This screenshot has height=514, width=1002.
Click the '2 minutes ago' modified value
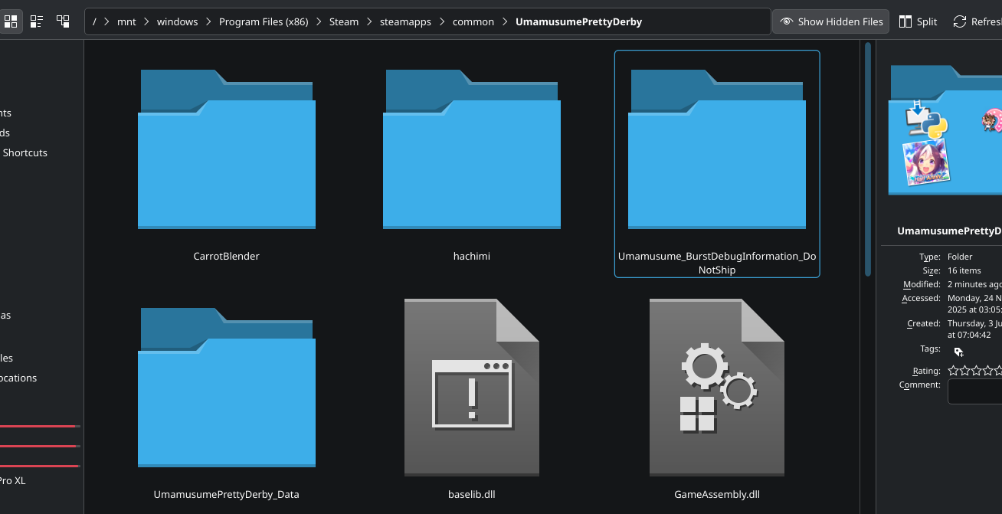(x=974, y=284)
